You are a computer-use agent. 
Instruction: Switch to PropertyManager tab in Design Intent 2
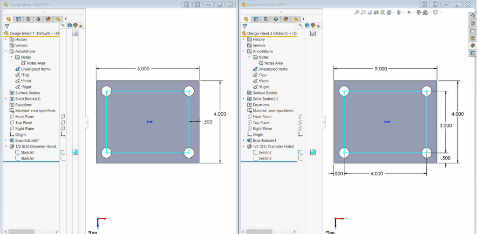click(x=256, y=19)
